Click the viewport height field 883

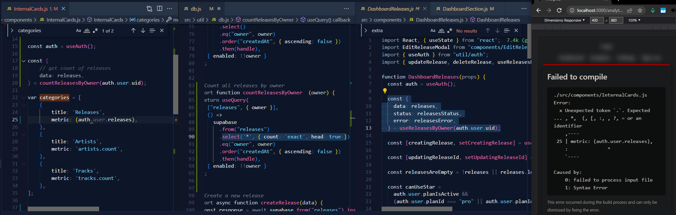(616, 20)
